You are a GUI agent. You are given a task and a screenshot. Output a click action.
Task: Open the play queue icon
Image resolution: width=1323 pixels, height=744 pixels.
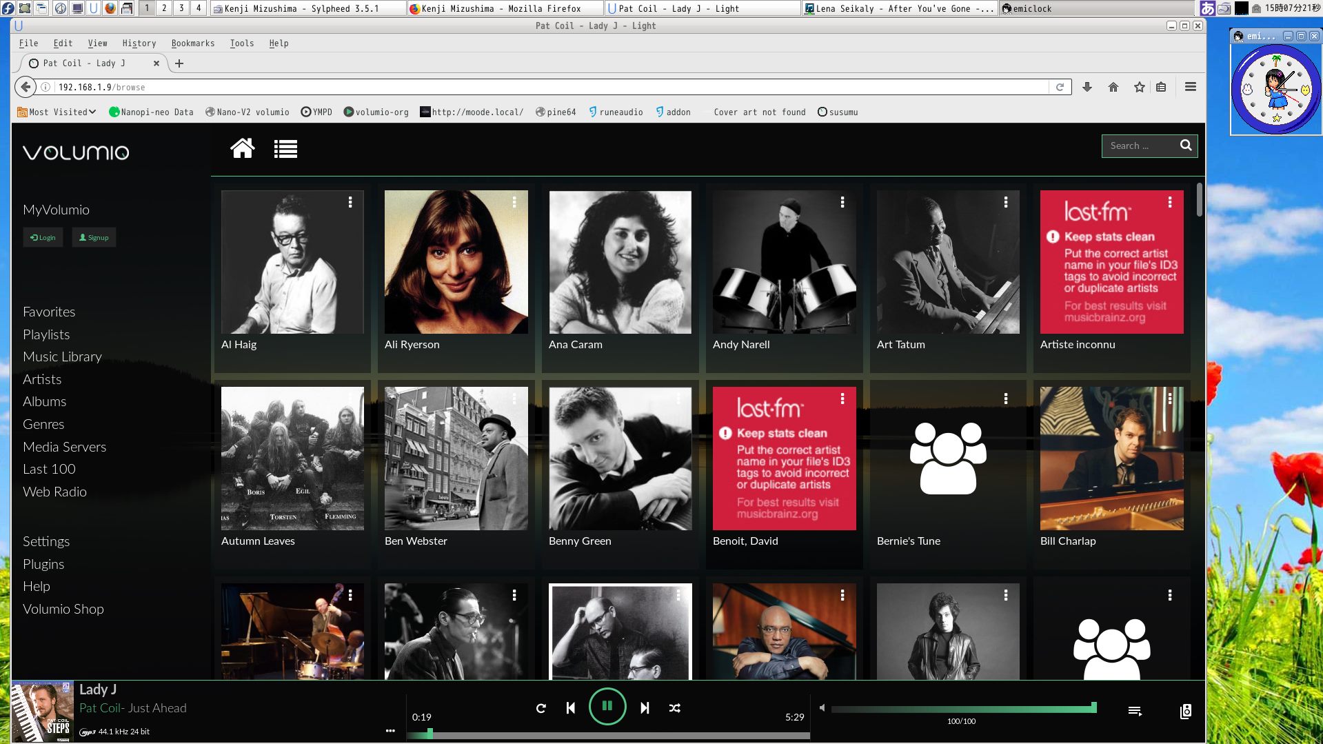tap(1134, 711)
